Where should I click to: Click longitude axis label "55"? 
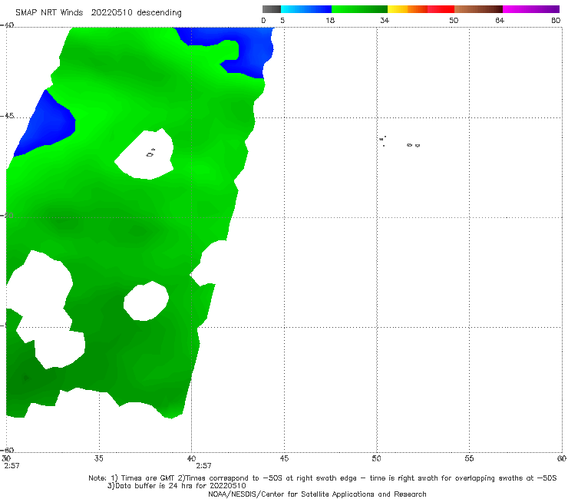(x=469, y=458)
